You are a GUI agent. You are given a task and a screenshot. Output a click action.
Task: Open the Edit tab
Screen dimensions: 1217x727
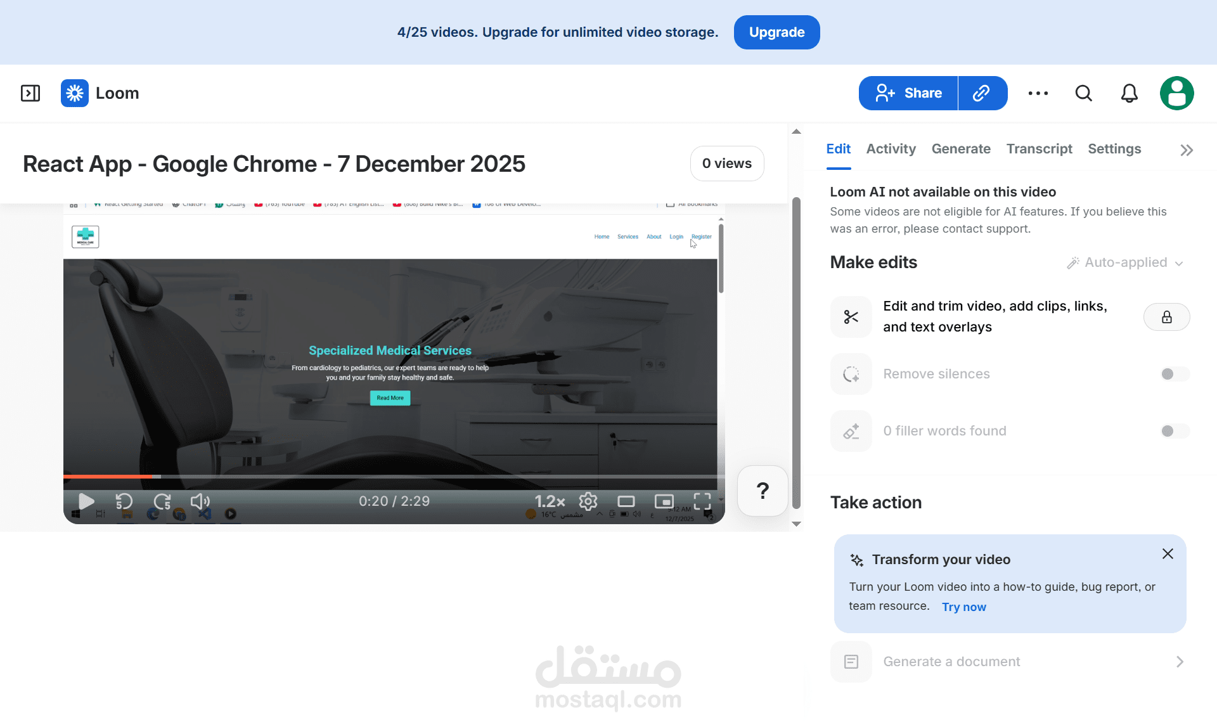pyautogui.click(x=838, y=149)
